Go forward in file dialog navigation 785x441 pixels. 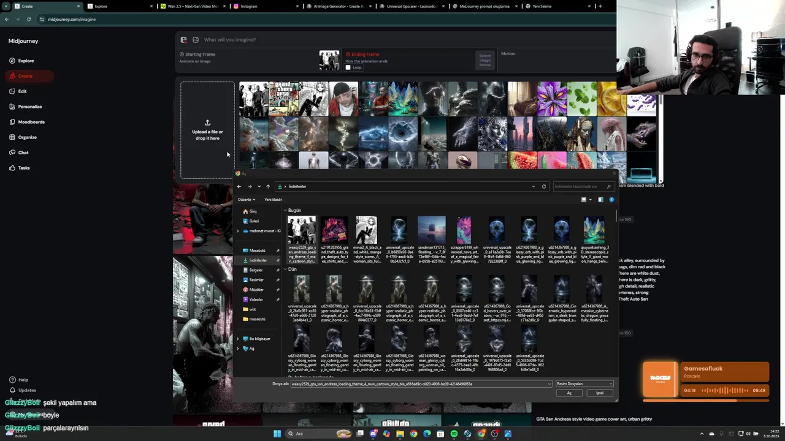[250, 186]
